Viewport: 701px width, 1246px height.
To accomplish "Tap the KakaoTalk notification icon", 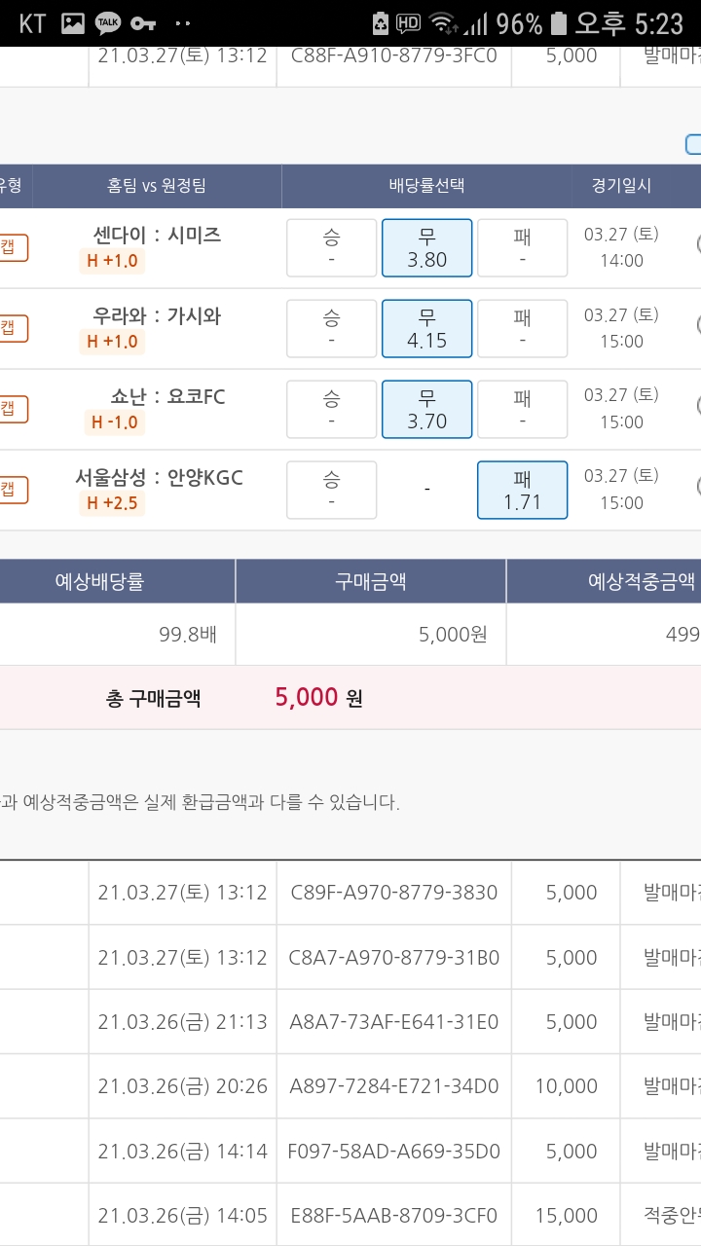I will coord(107,23).
